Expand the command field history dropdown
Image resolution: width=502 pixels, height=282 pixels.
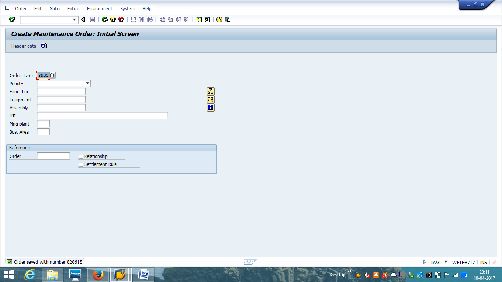pos(75,19)
